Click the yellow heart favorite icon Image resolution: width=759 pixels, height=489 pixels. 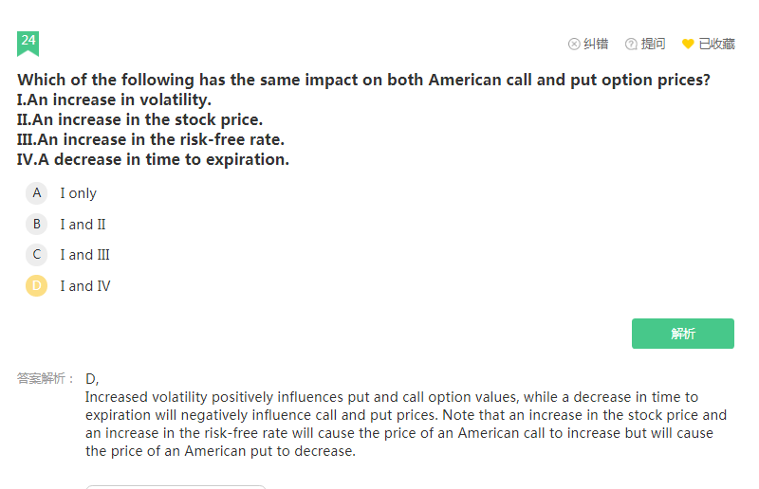pyautogui.click(x=688, y=44)
